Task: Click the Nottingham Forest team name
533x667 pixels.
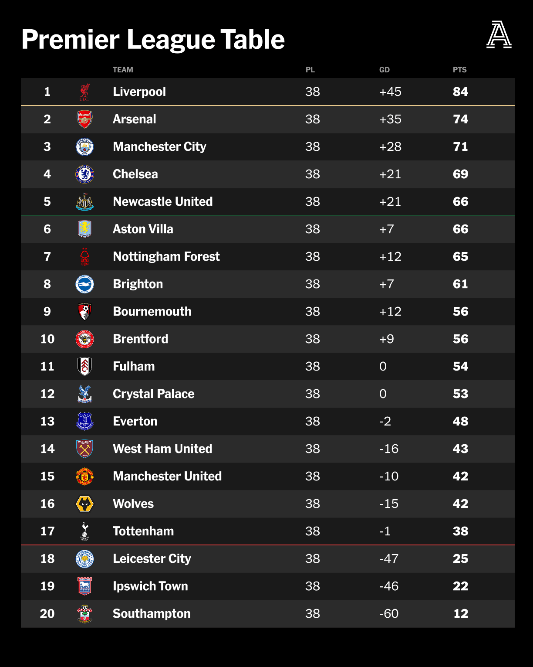Action: coord(166,256)
